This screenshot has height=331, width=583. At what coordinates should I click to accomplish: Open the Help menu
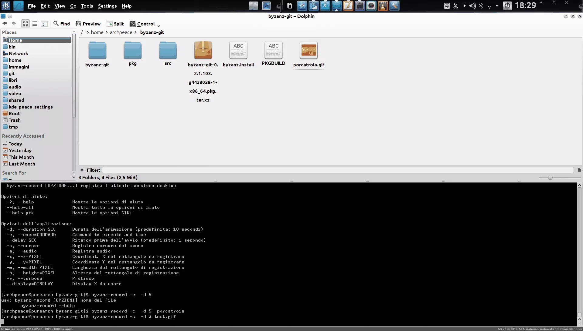[x=127, y=6]
